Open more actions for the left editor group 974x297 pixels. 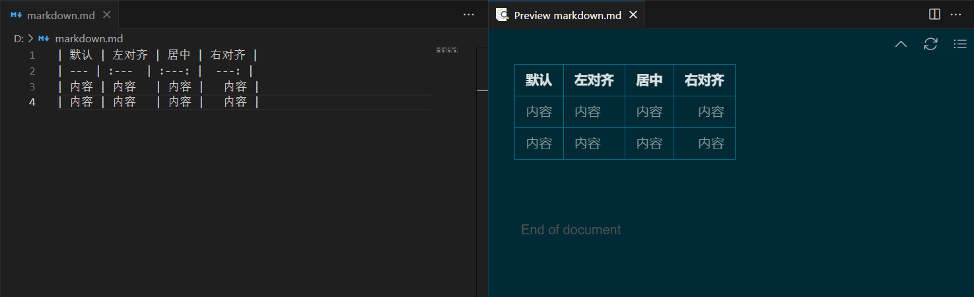[x=469, y=15]
